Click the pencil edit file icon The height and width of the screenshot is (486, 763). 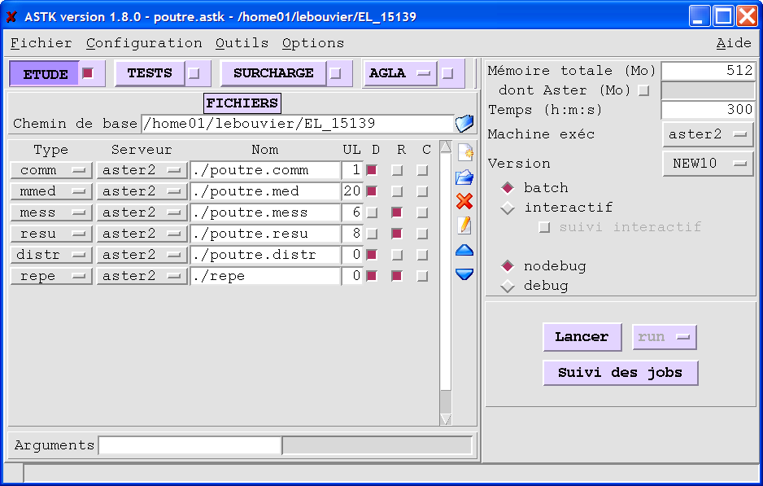click(x=464, y=225)
